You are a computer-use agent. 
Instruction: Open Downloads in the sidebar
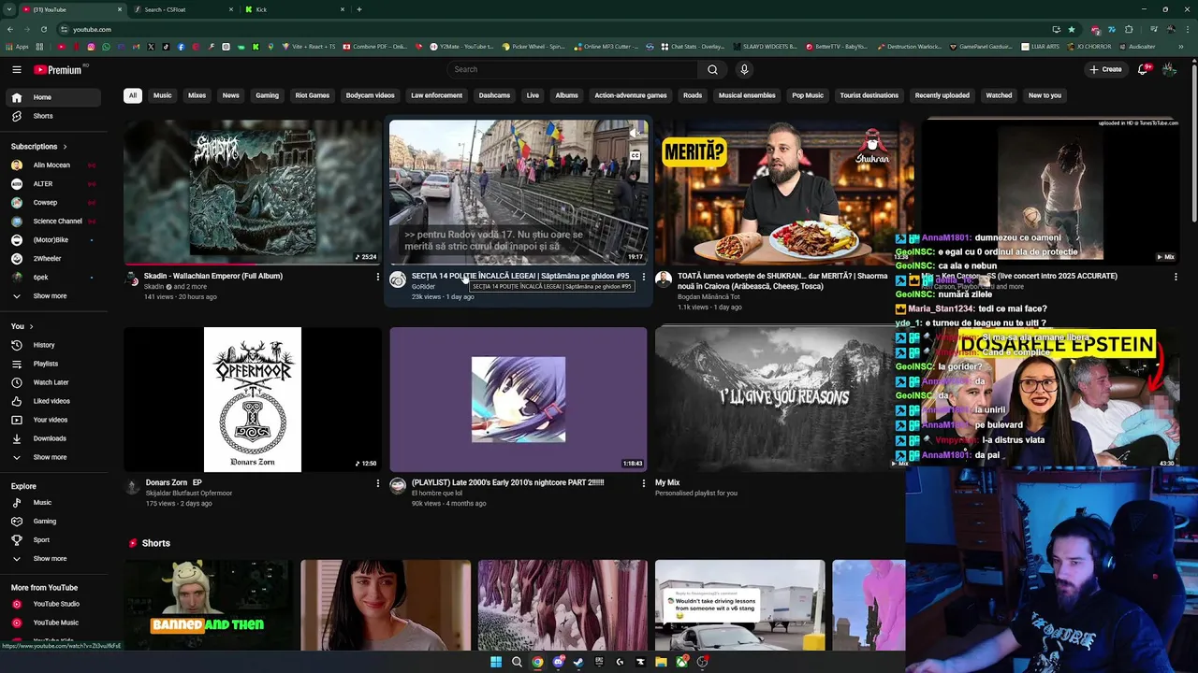click(x=51, y=438)
